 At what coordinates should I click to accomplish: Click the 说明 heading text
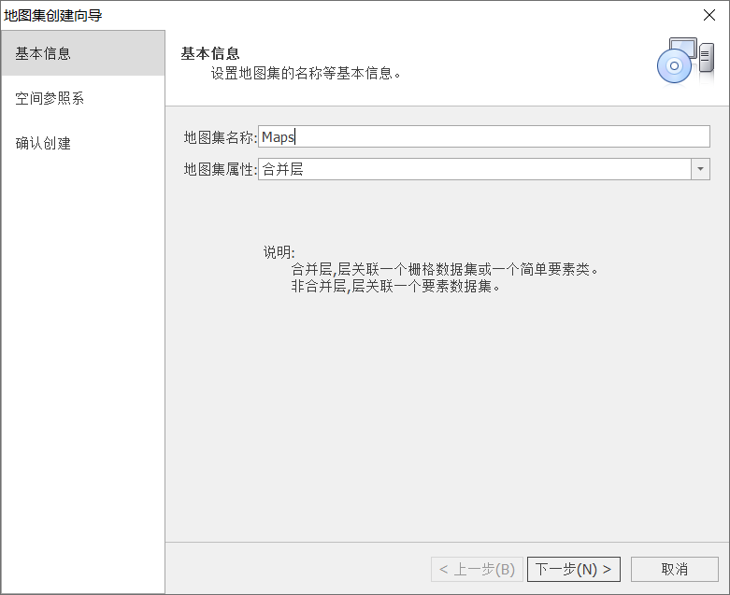[279, 252]
